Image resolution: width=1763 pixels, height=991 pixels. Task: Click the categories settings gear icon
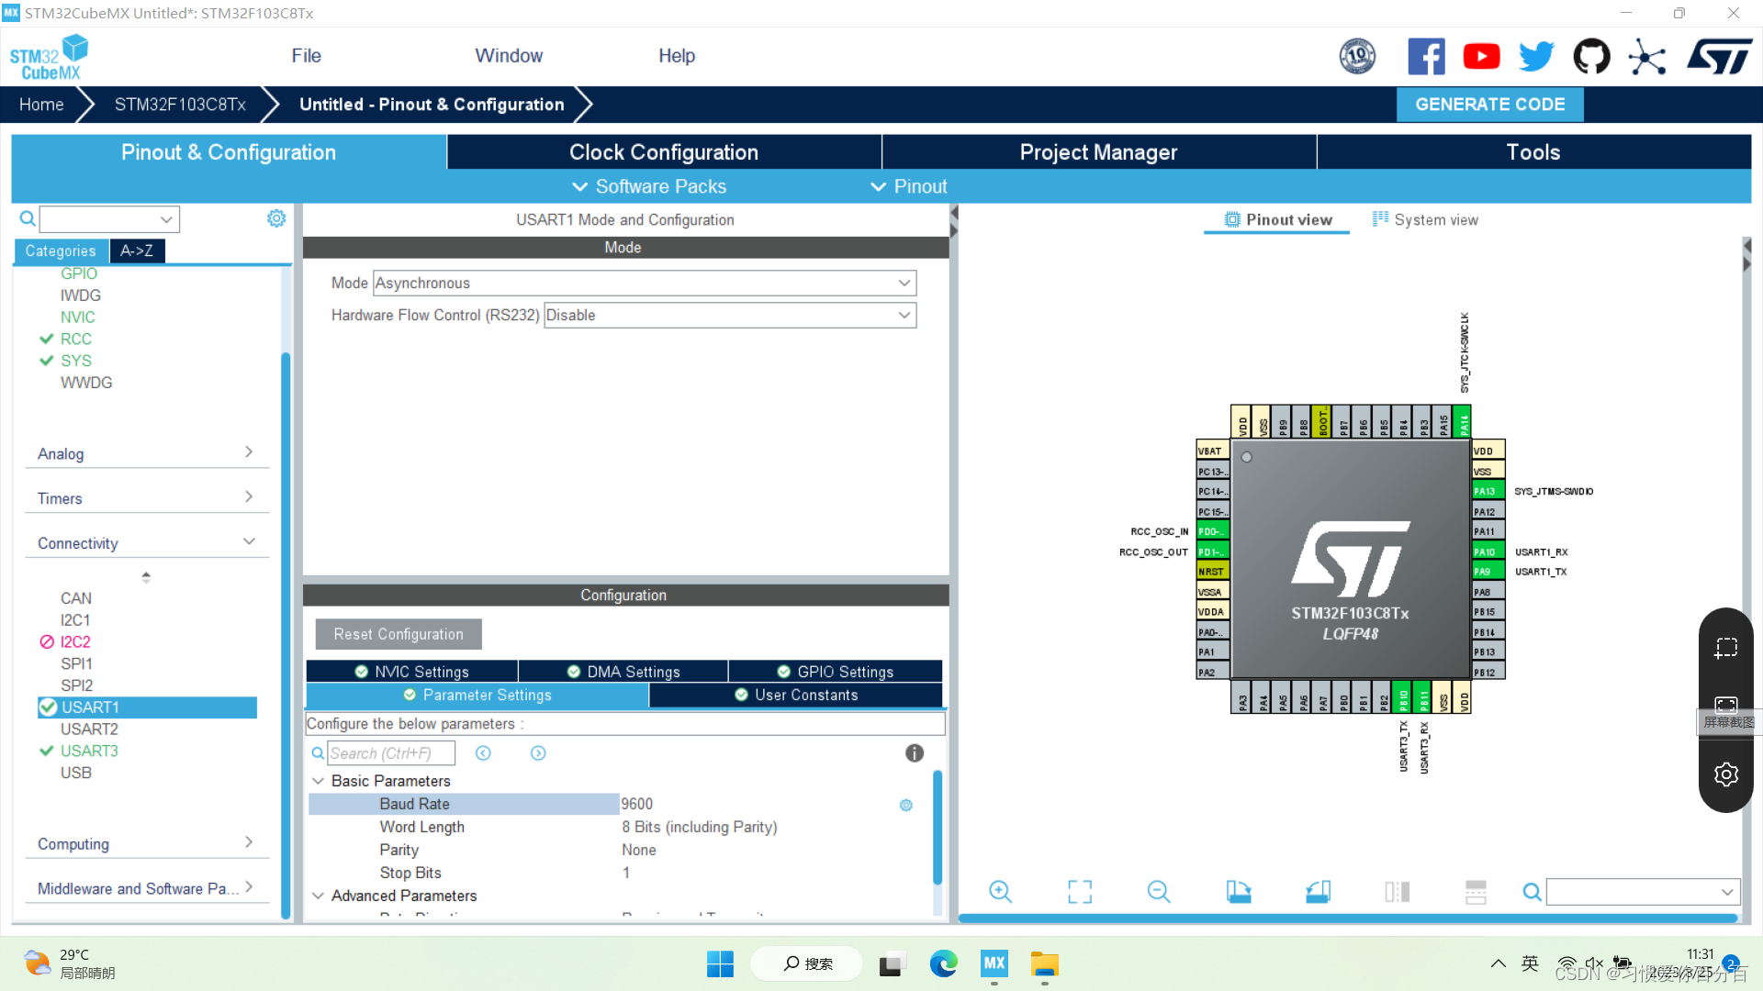click(x=276, y=218)
